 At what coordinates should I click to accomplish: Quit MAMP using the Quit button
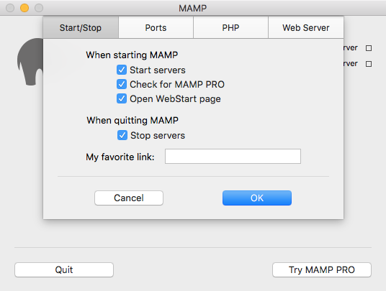click(x=64, y=270)
